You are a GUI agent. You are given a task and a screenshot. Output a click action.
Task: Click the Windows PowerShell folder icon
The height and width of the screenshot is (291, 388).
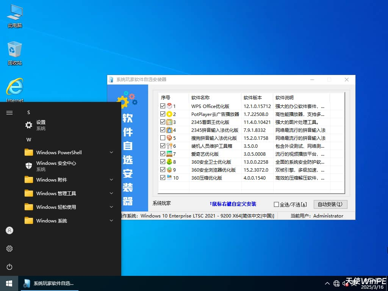29,152
